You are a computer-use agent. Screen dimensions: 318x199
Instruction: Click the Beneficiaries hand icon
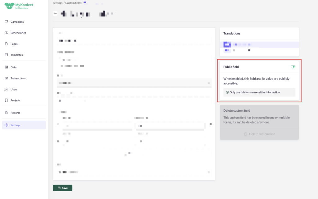[7, 33]
